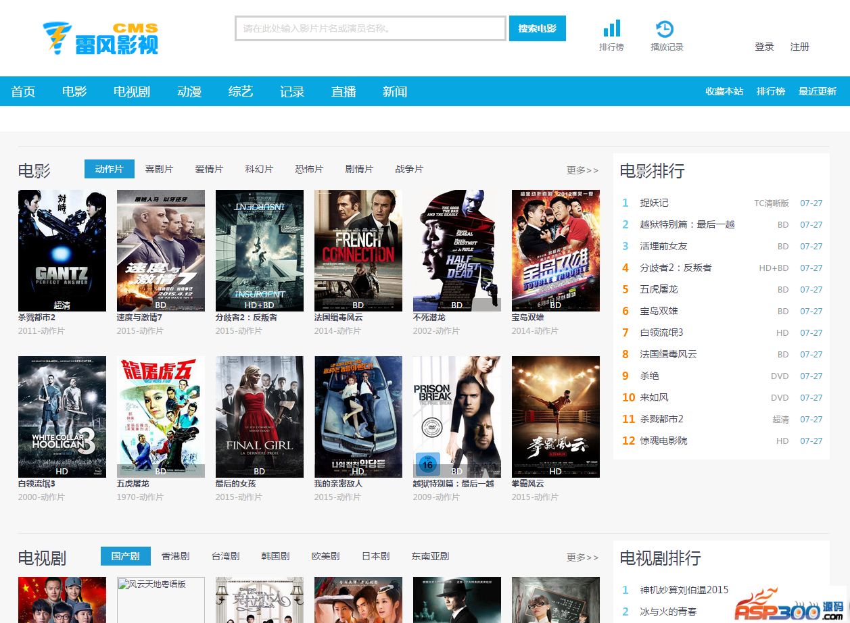Click the 搜索电影 button

tap(538, 28)
